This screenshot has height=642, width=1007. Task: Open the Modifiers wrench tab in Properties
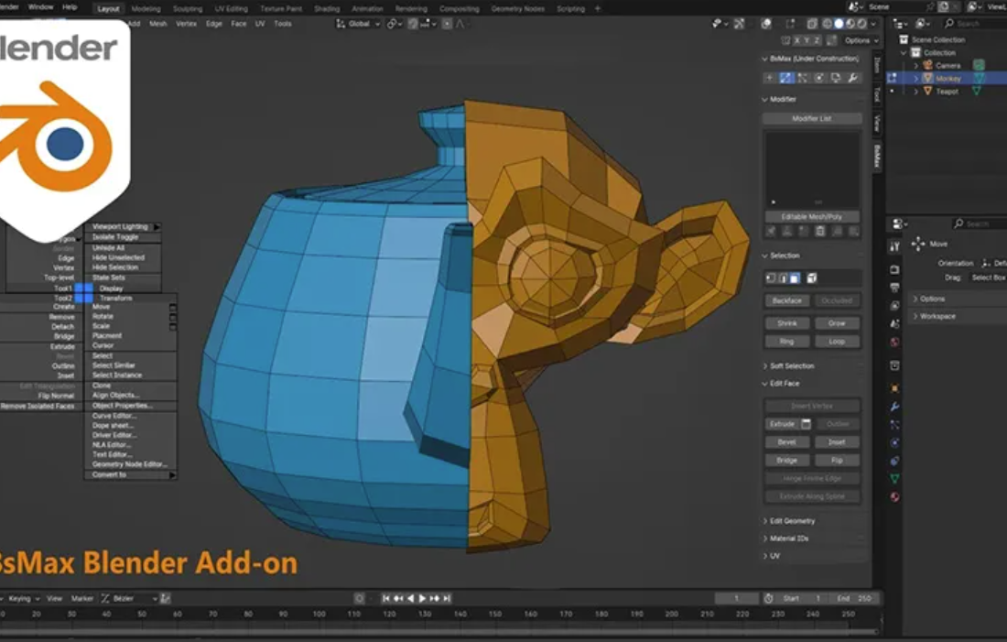[x=894, y=407]
